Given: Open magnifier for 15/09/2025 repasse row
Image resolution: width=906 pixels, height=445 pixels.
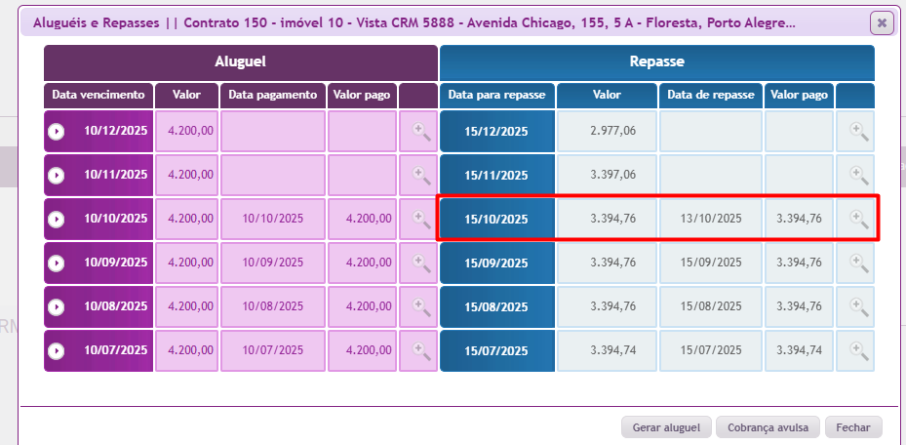Looking at the screenshot, I should tap(857, 263).
